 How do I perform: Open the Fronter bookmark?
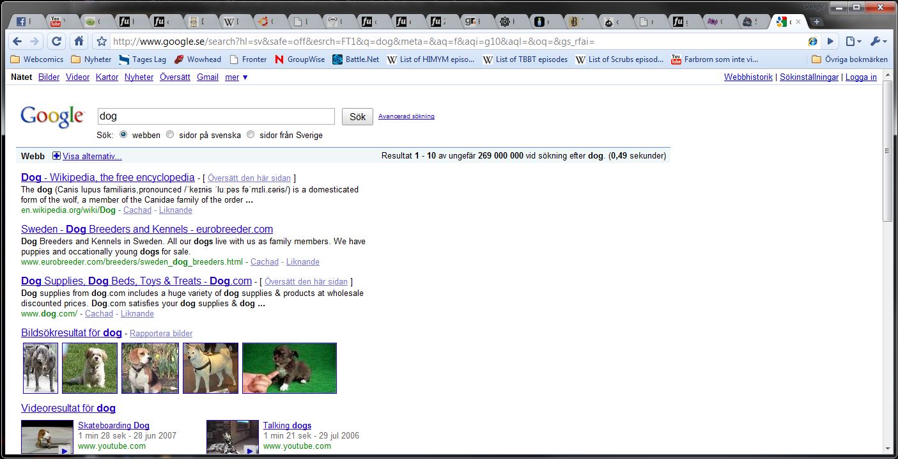[248, 59]
